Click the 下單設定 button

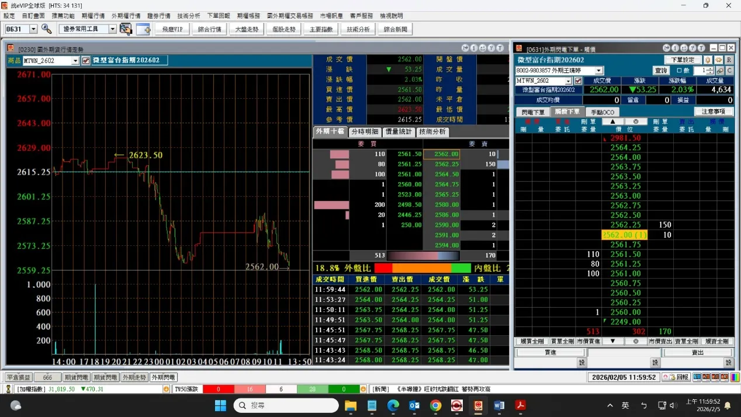tap(682, 60)
